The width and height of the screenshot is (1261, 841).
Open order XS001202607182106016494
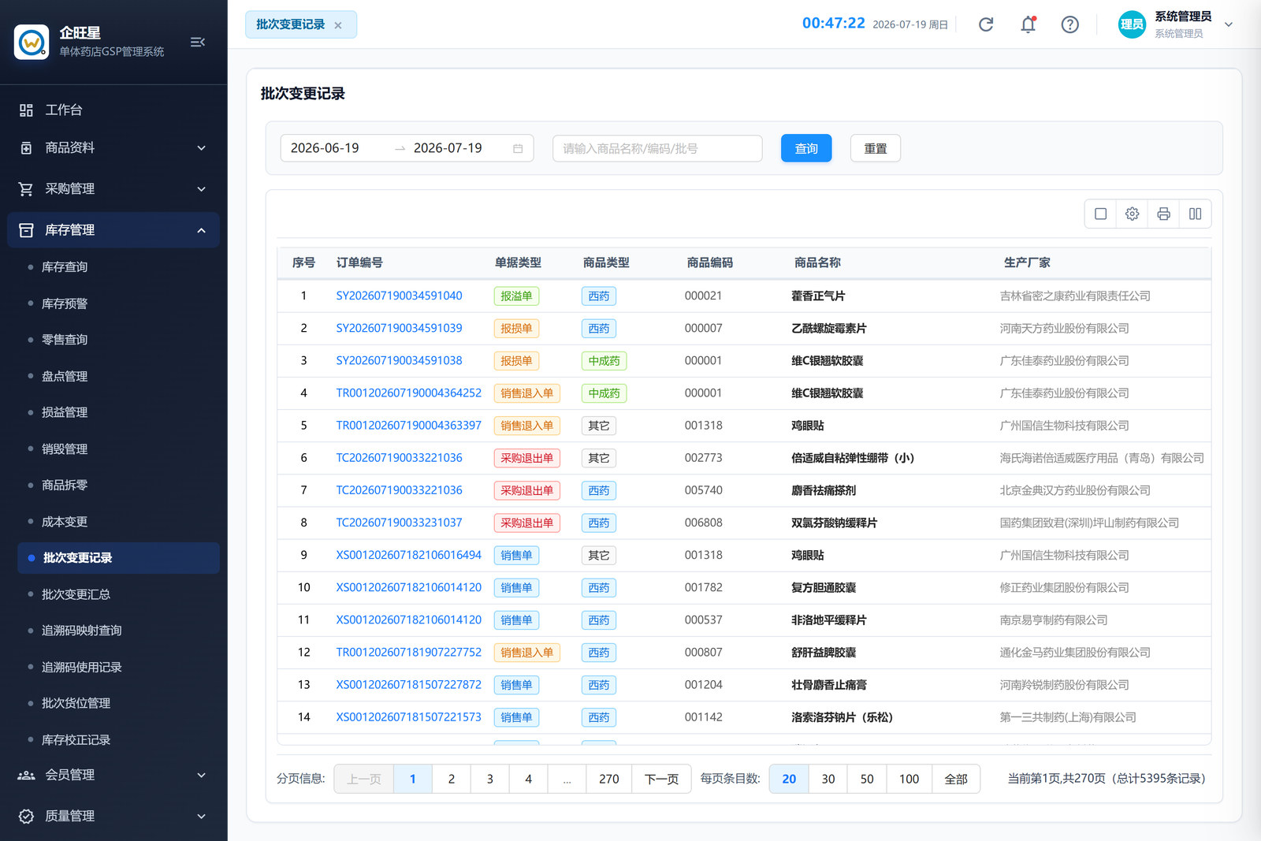pos(409,555)
